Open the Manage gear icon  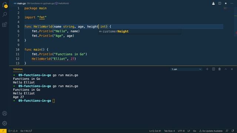(x=4, y=123)
